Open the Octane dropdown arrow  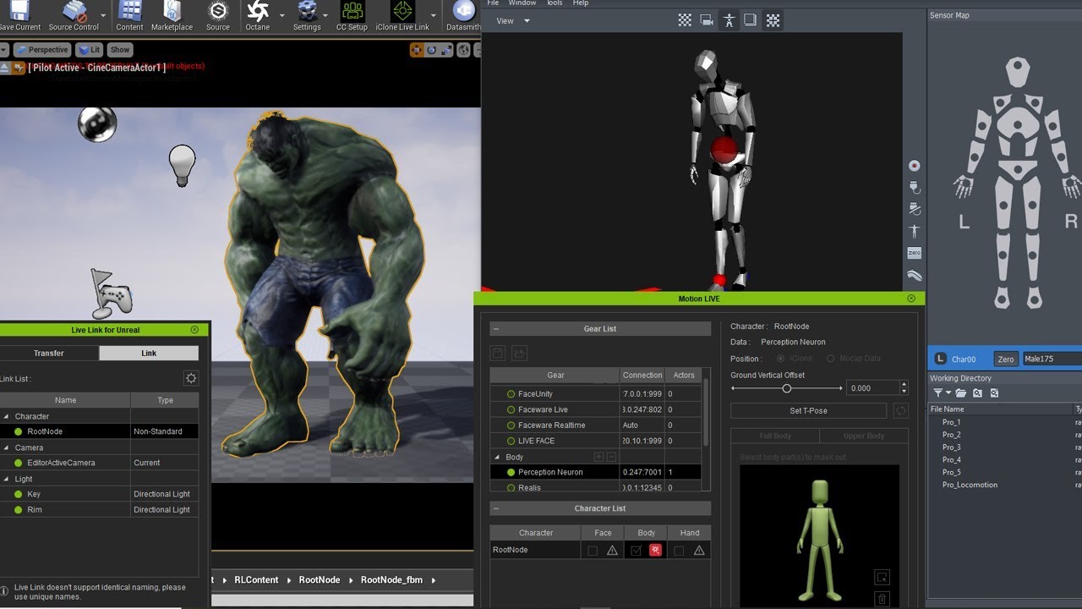pos(281,15)
